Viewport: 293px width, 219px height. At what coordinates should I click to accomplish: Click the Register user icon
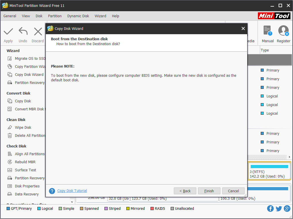284,31
